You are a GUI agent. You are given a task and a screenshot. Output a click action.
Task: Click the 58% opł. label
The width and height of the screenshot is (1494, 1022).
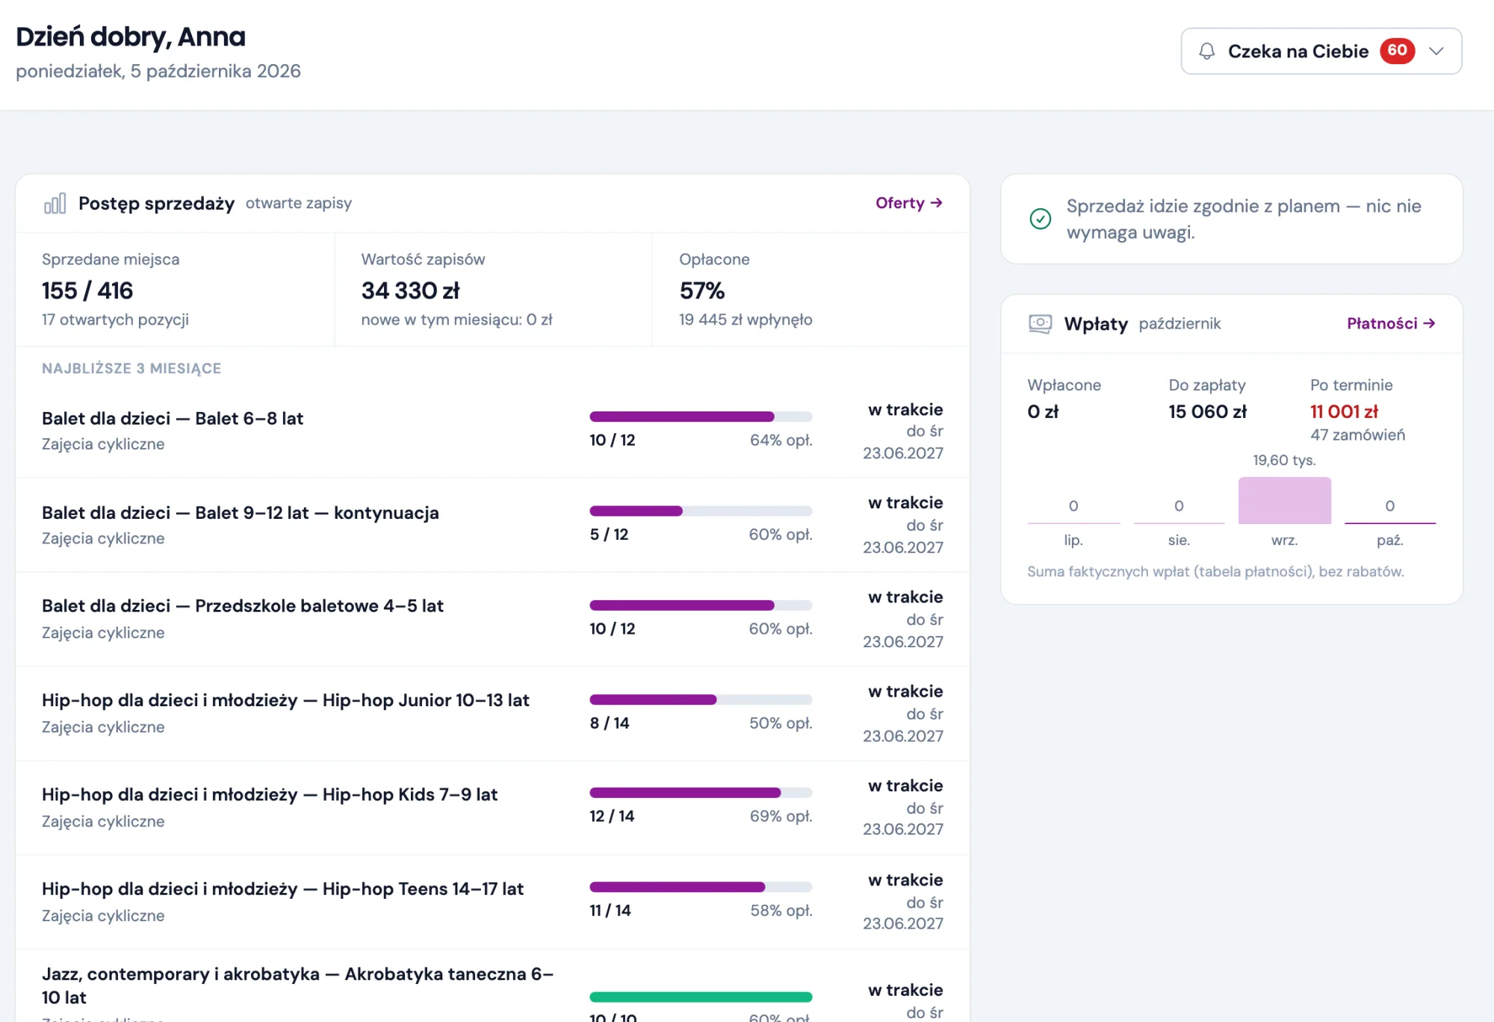coord(781,910)
